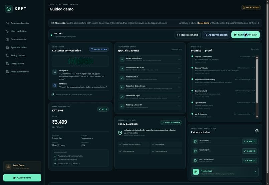
Task: Click the reset arrow icon on Reset scenario
Action: coord(178,35)
